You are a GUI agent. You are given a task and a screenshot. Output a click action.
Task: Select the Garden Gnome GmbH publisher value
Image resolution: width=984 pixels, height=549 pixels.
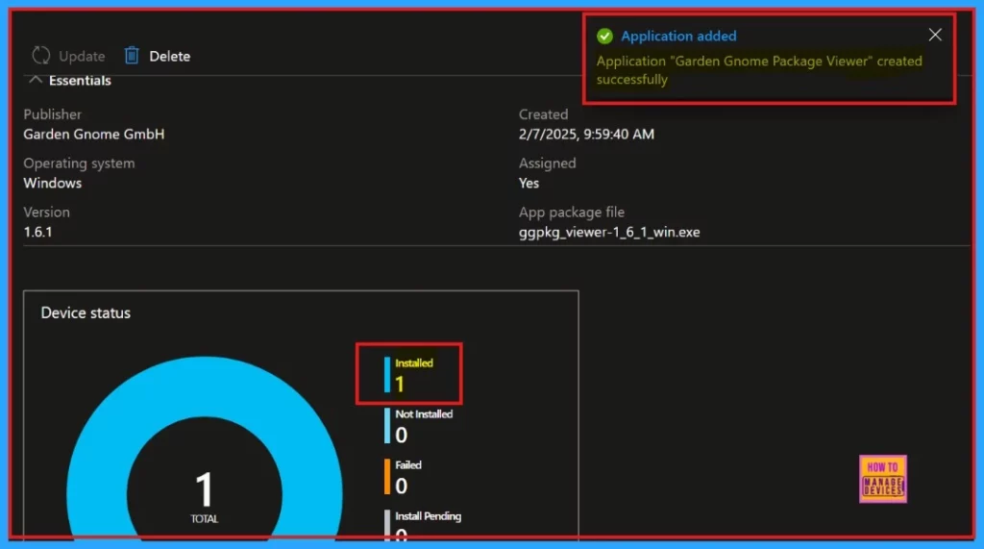94,135
